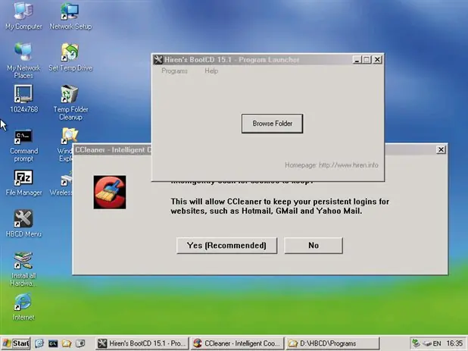468x351 pixels.
Task: Open the Start menu
Action: tap(17, 343)
